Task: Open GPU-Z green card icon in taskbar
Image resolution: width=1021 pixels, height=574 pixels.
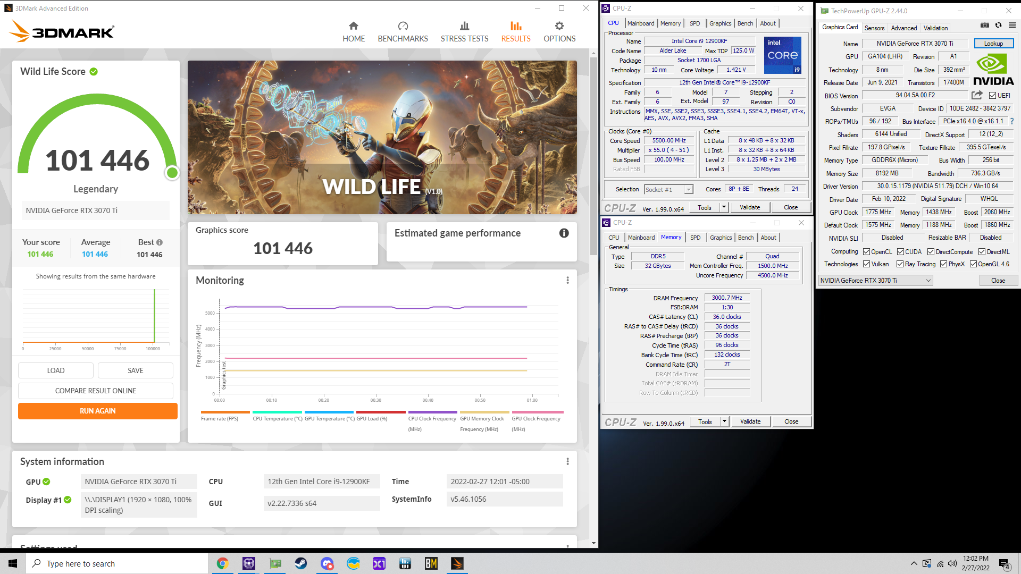Action: [275, 563]
